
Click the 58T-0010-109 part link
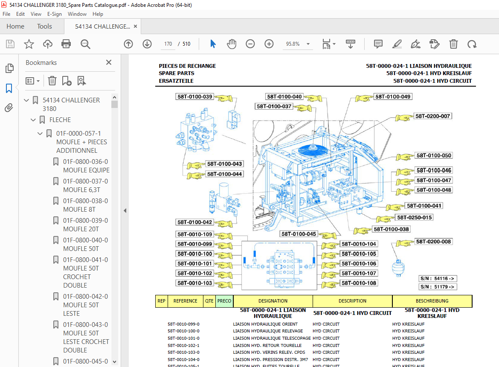coord(195,234)
